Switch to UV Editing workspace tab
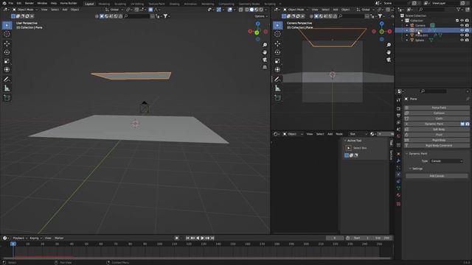The image size is (472, 265). click(x=137, y=4)
